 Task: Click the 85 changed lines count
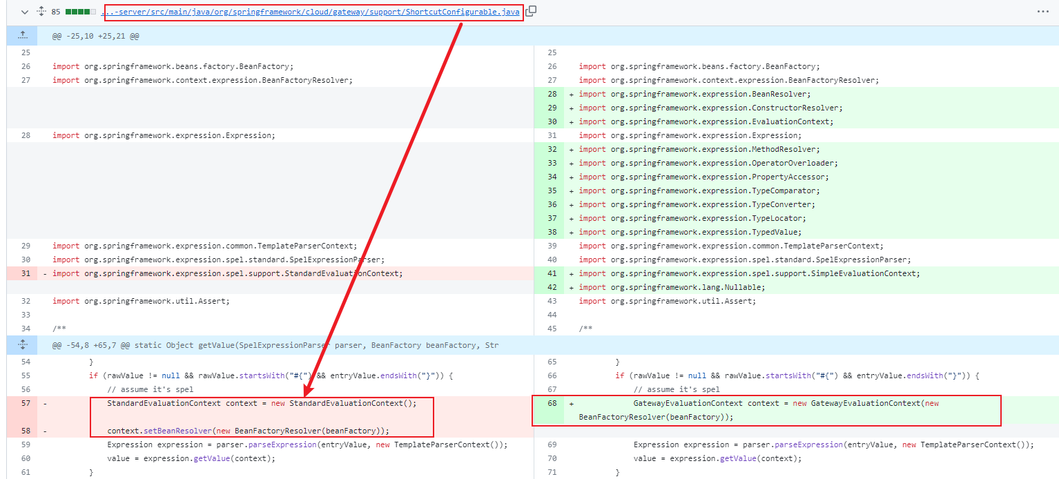coord(56,12)
